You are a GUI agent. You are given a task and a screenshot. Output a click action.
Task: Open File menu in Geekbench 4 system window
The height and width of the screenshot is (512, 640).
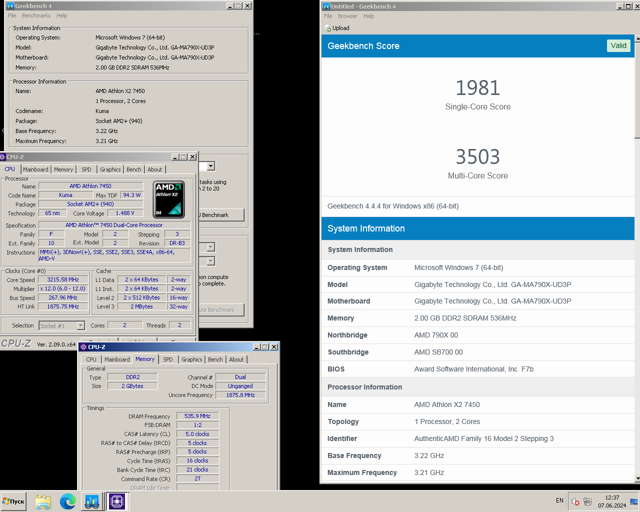pyautogui.click(x=12, y=15)
